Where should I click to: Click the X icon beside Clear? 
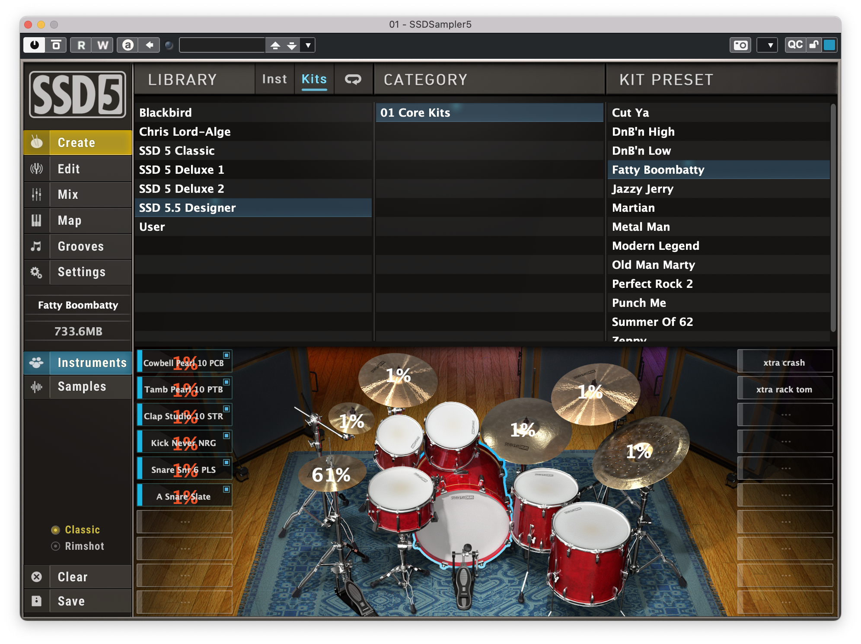click(x=37, y=577)
